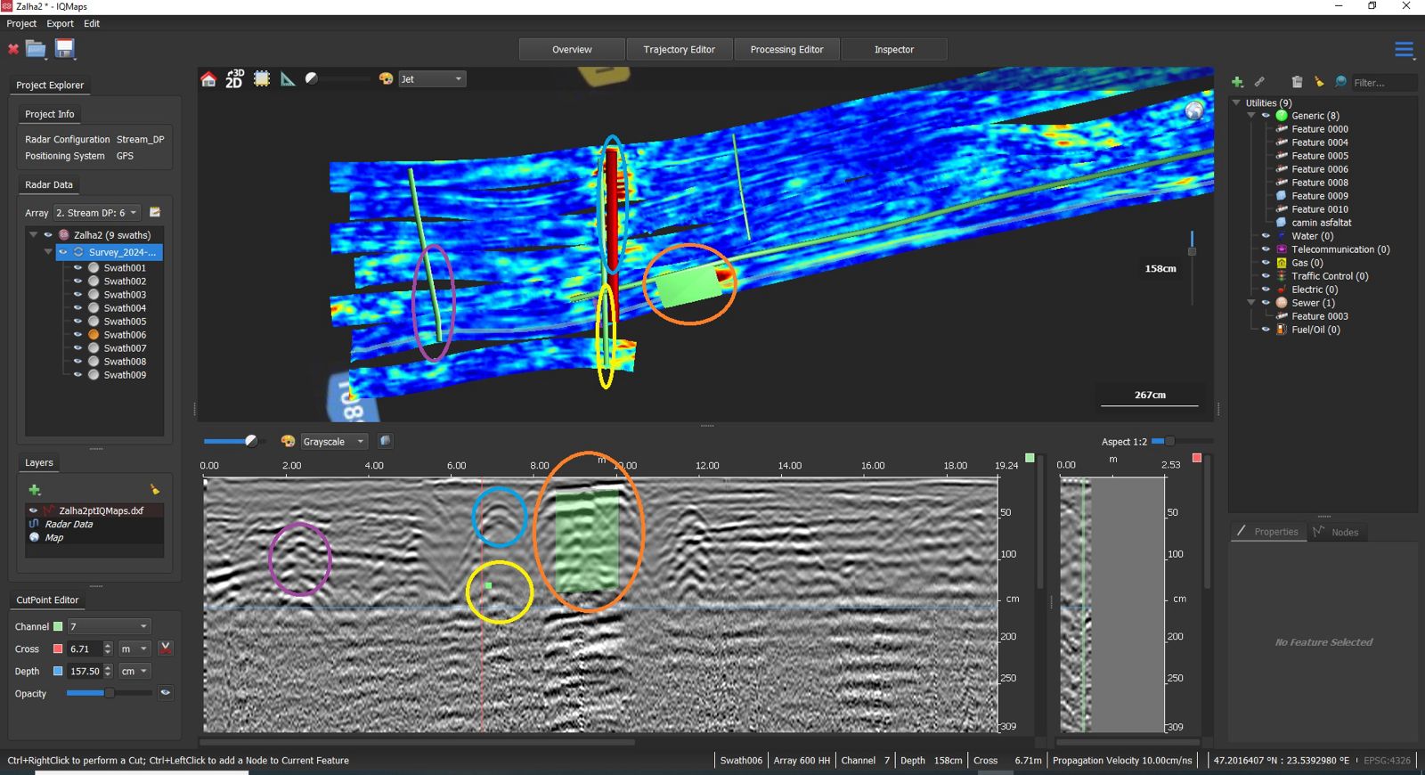Open the hamburger menu at top right

coord(1404,50)
